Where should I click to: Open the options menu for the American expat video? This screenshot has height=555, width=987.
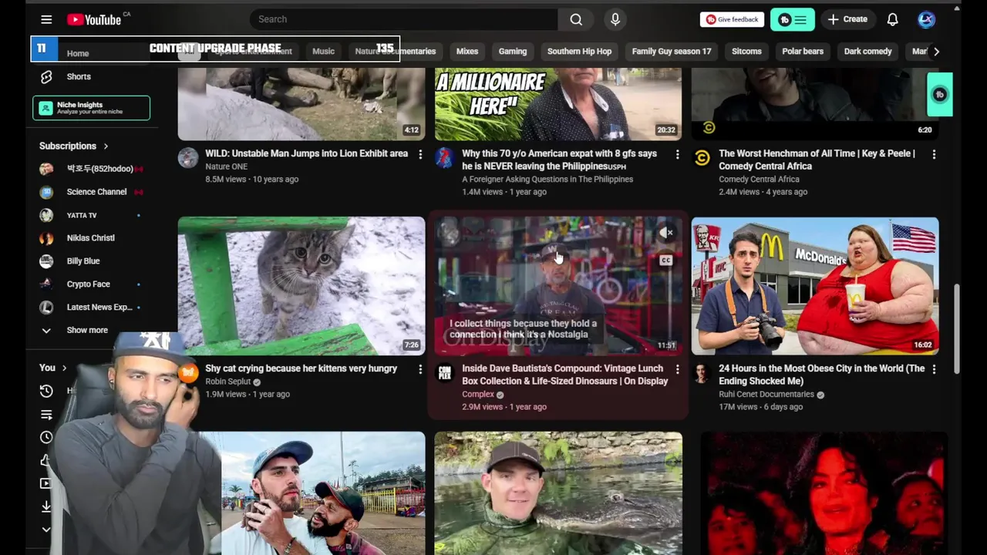677,154
